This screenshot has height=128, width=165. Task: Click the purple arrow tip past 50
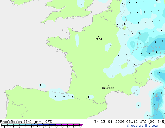(x=82, y=125)
